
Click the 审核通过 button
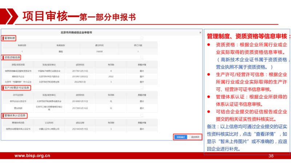coord(181,137)
